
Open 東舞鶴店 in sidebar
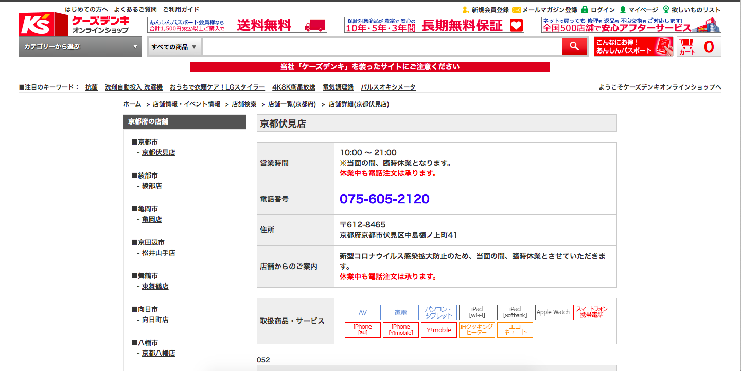tap(155, 286)
